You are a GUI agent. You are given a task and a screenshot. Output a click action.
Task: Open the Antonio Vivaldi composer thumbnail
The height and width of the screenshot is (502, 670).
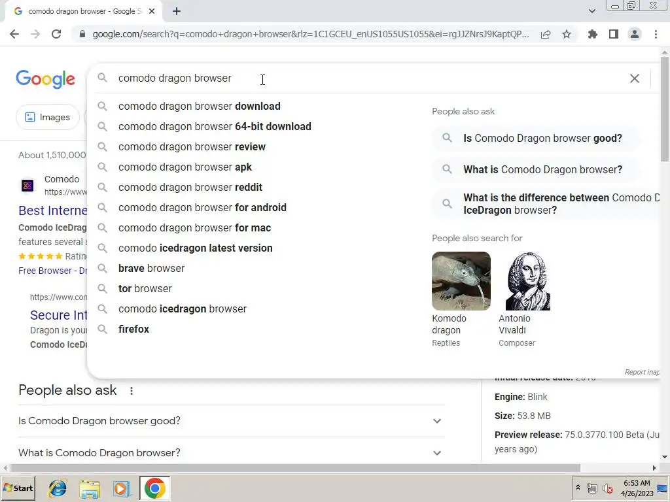pyautogui.click(x=528, y=281)
